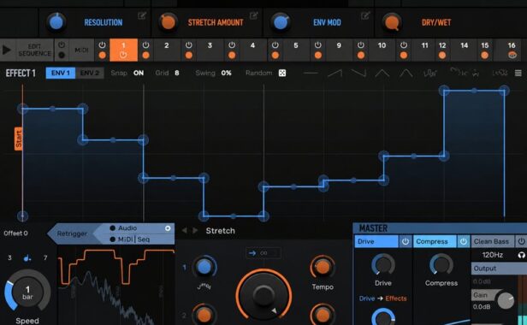Screen dimensions: 527x325
Task: Click the Drive → Effects routing link
Action: 382,298
